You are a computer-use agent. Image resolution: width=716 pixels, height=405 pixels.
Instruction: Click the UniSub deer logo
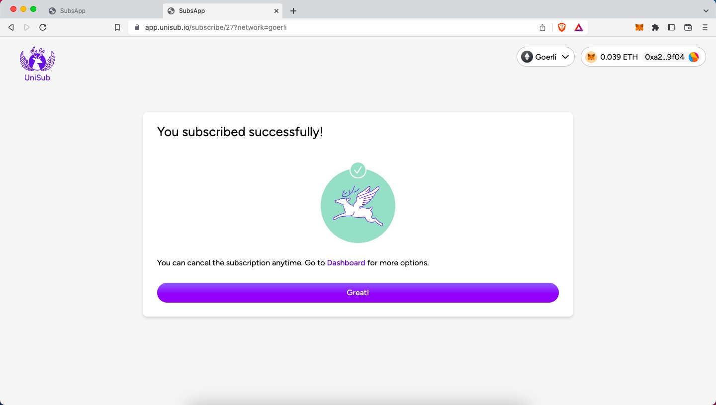point(37,64)
